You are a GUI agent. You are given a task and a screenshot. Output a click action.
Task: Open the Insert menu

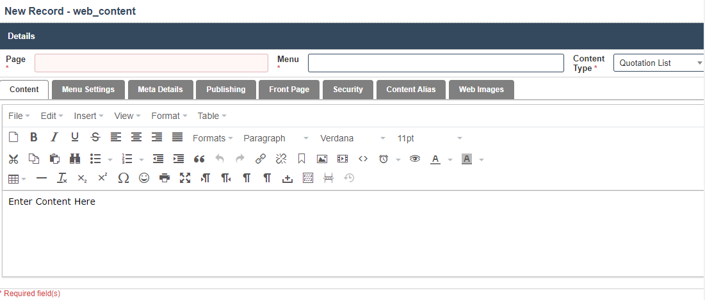coord(88,116)
